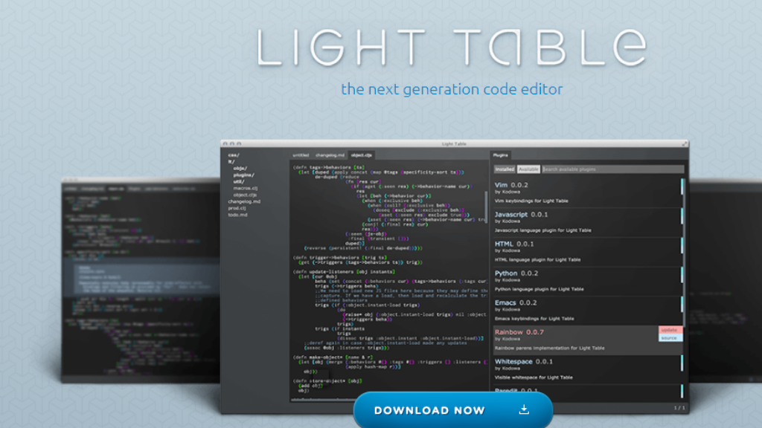Click the defn make-object* code line
Screen dimensions: 762x428
click(333, 357)
